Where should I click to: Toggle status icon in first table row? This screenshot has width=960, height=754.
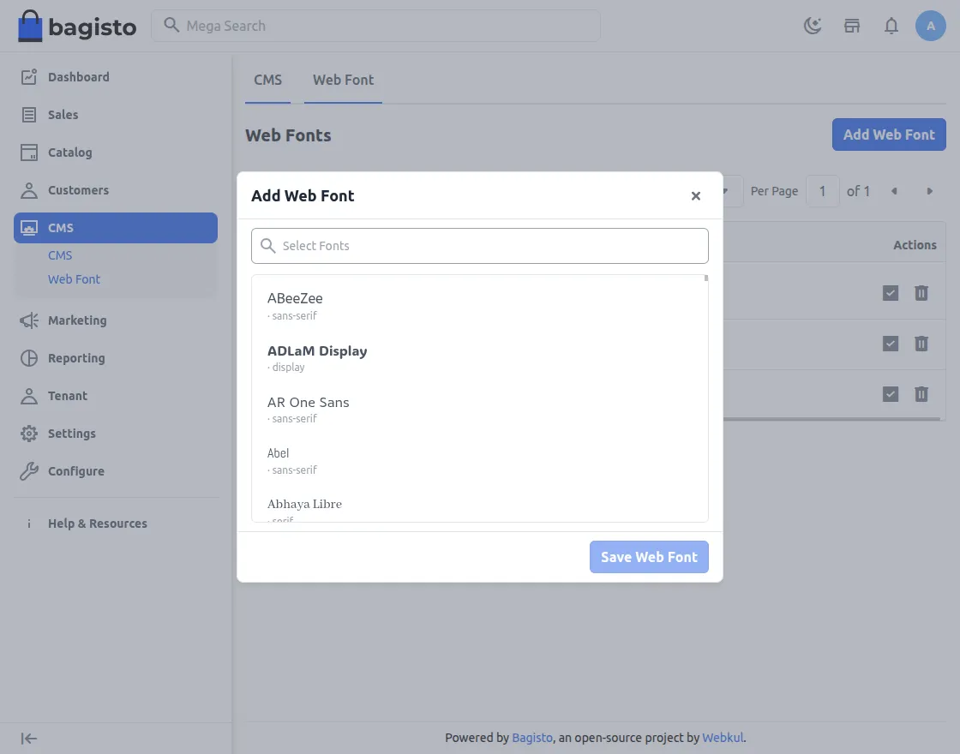pyautogui.click(x=891, y=293)
